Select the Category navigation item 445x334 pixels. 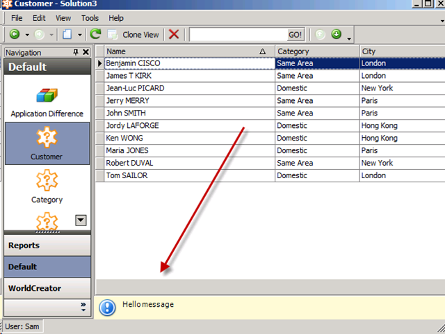47,187
